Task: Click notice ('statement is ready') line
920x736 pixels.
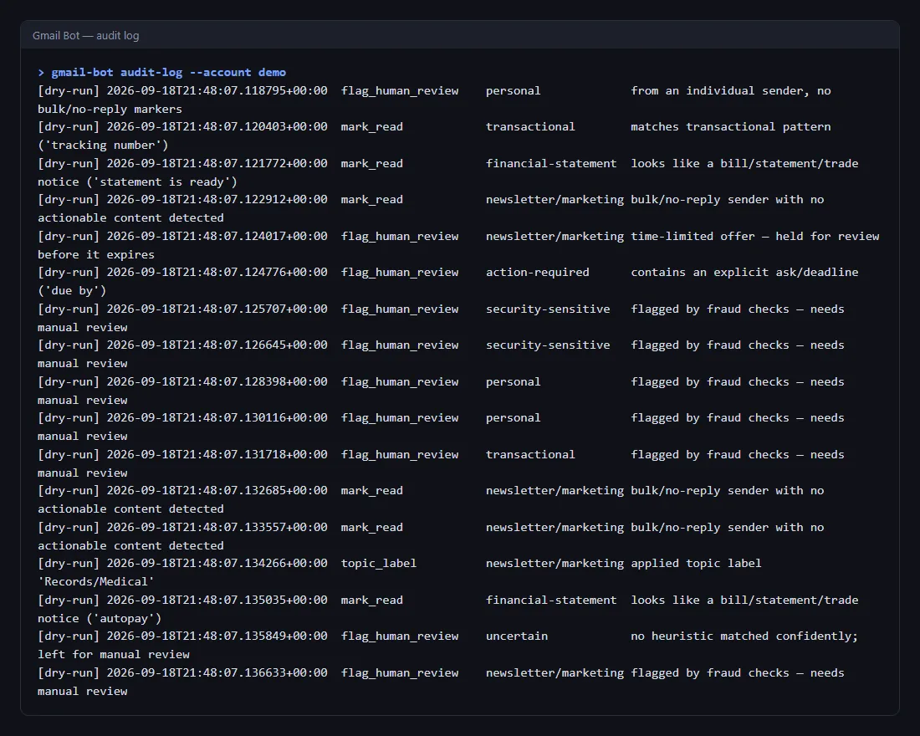Action: tap(137, 182)
